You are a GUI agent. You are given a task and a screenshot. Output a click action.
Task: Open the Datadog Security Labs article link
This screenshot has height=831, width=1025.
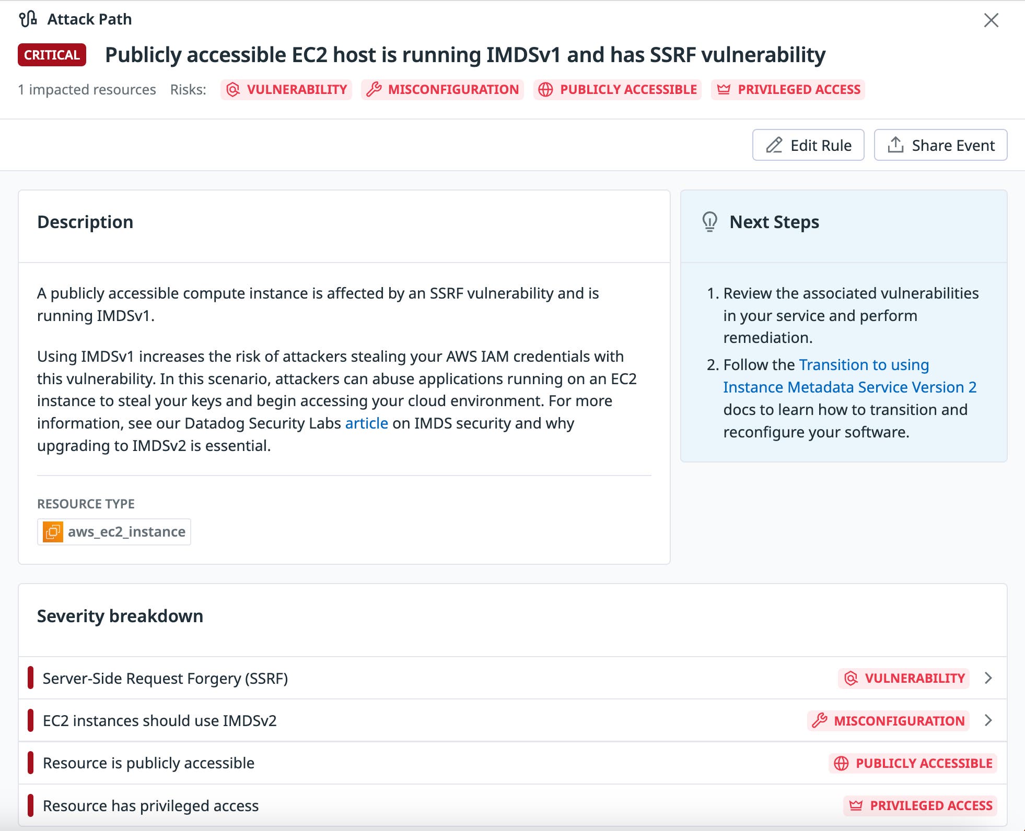click(366, 423)
